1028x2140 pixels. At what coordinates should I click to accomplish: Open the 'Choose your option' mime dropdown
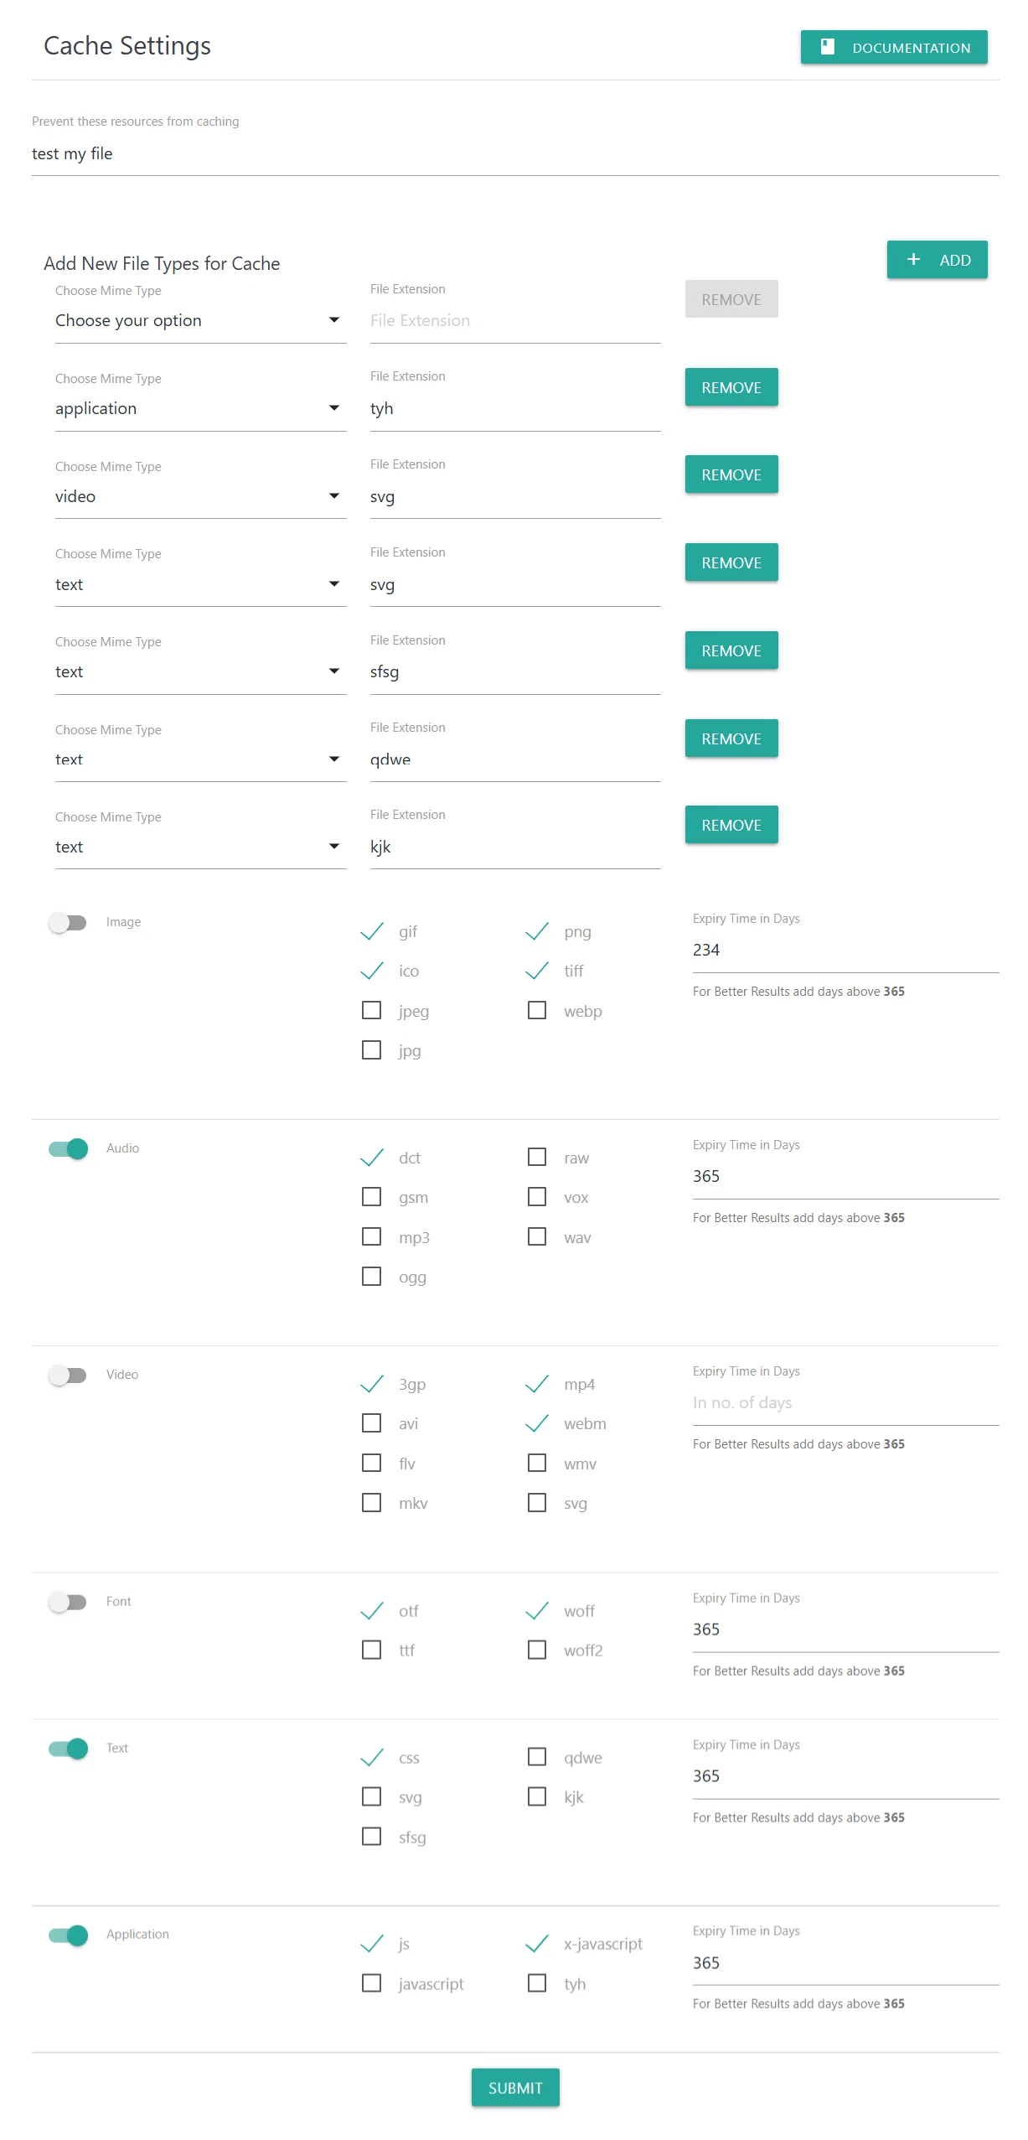199,320
